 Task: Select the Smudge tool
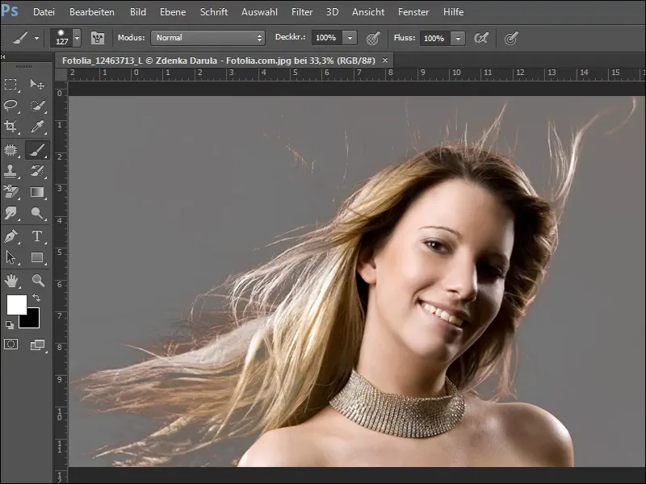coord(10,213)
